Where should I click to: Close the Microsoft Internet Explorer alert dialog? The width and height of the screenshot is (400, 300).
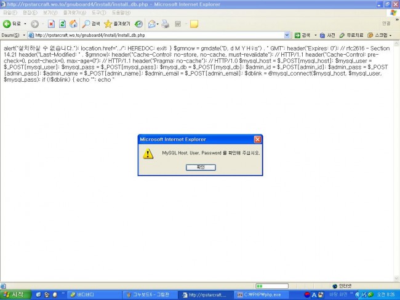pos(258,139)
